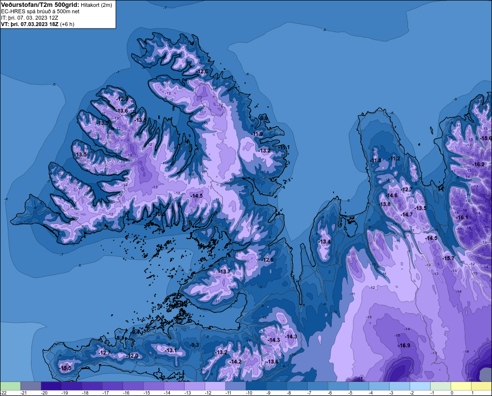The height and width of the screenshot is (396, 492).
Task: Click the -13.4 temperature value
Action: (x=324, y=242)
